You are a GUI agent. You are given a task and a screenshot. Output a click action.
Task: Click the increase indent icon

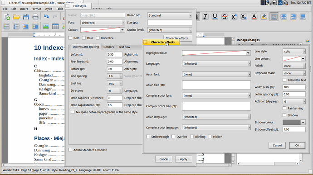coord(35,26)
